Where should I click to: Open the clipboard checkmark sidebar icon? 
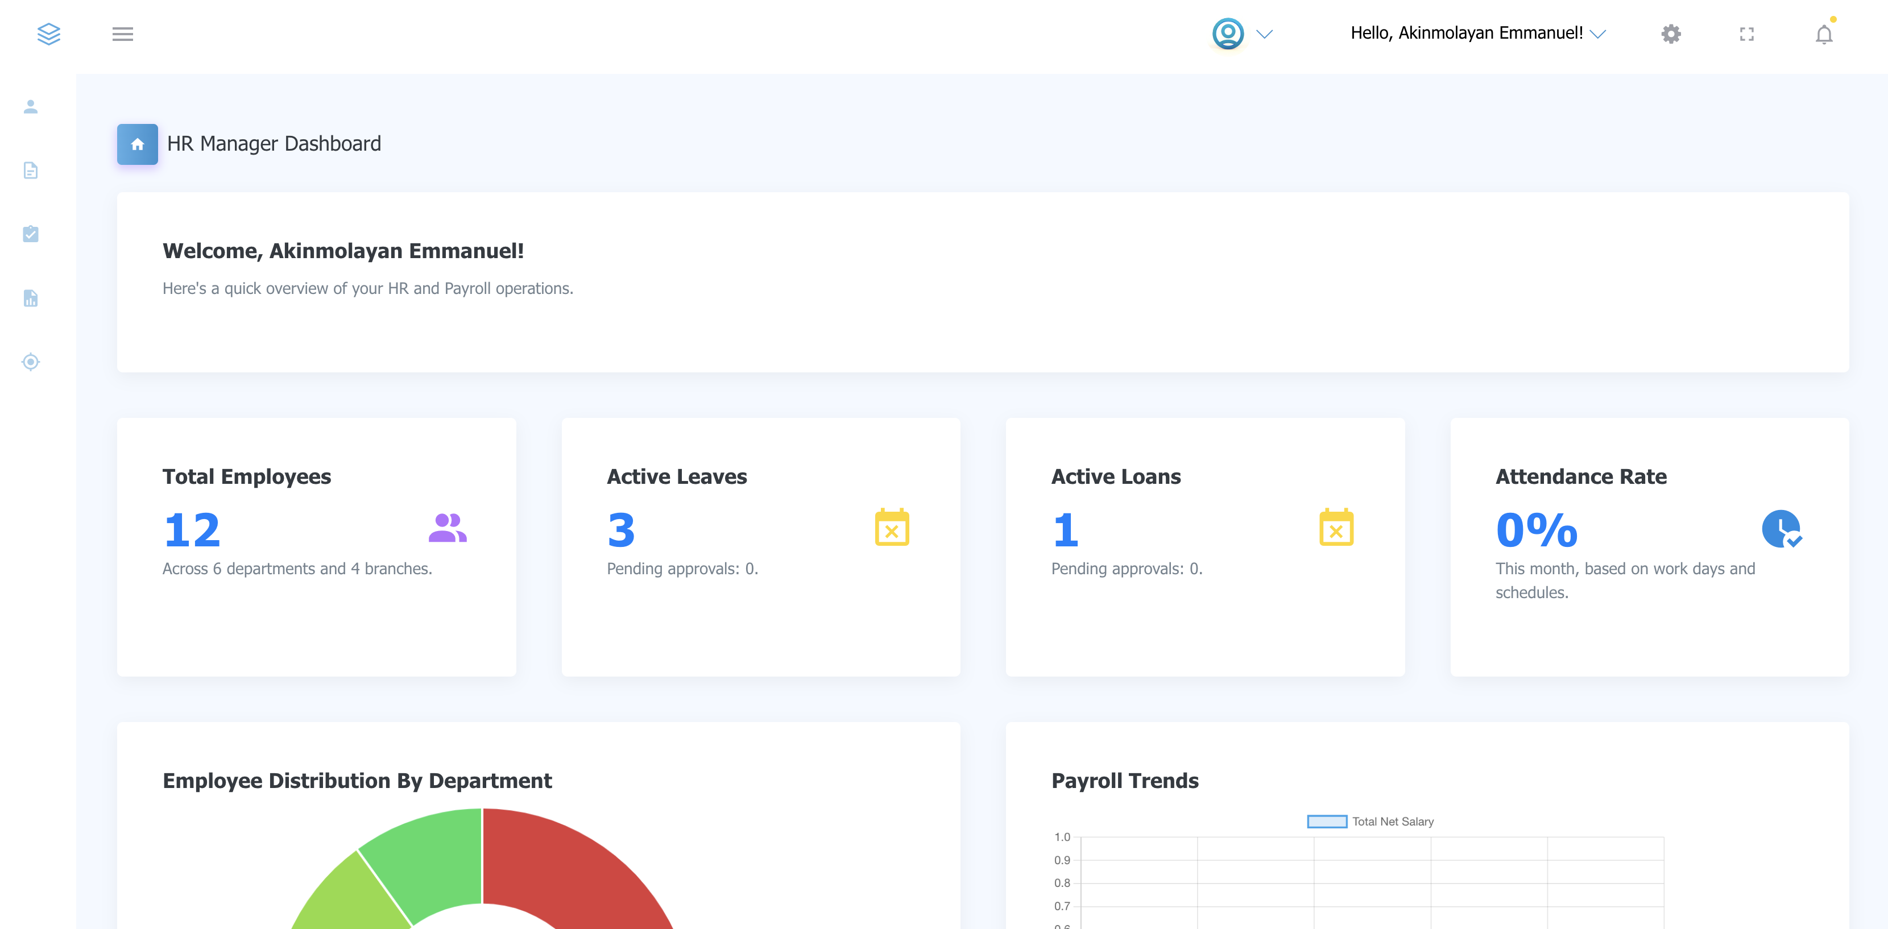(x=31, y=234)
